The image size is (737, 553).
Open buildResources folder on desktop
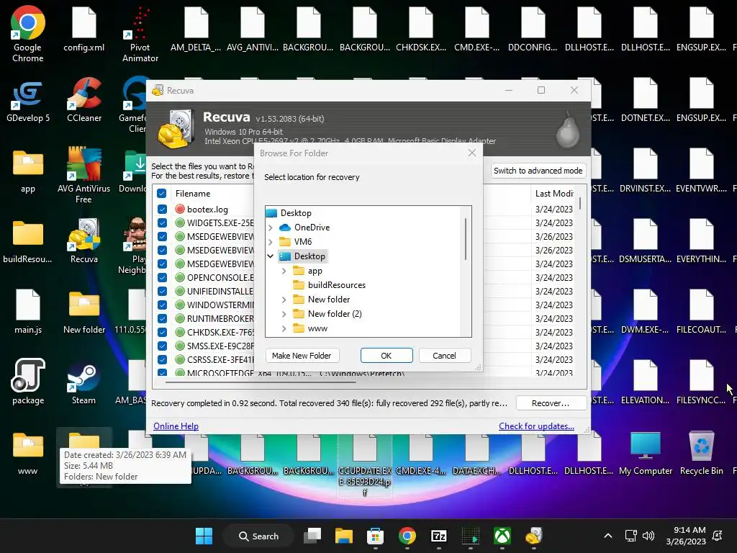click(28, 242)
